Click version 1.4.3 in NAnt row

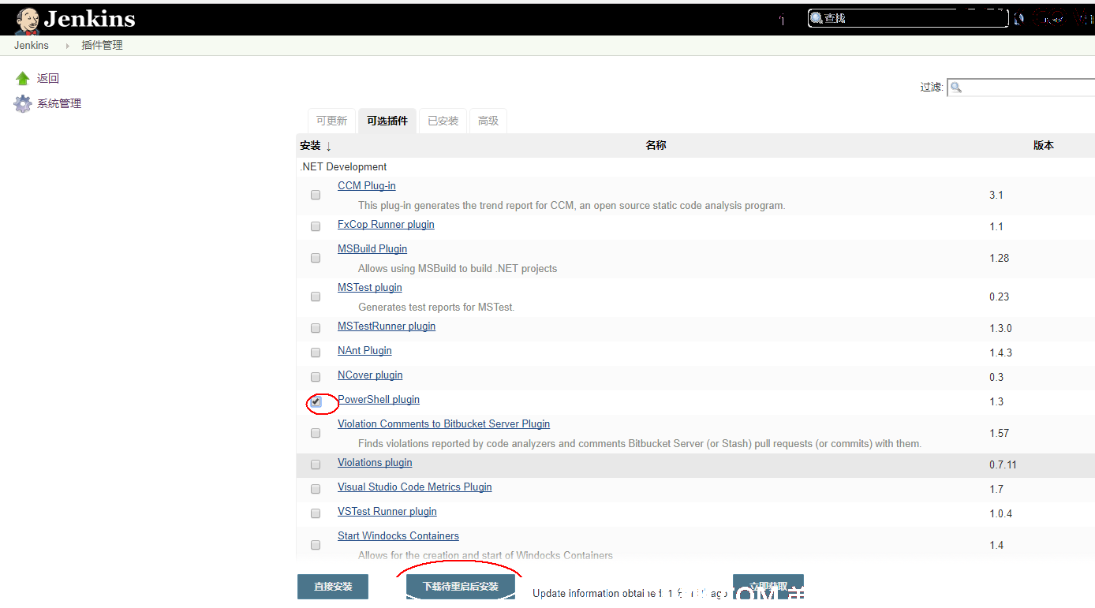[x=1001, y=353]
